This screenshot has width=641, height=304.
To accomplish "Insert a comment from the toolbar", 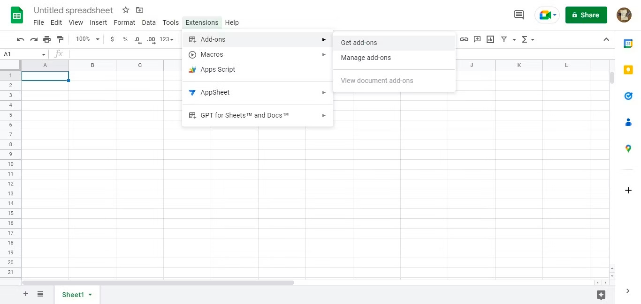I will coord(477,39).
